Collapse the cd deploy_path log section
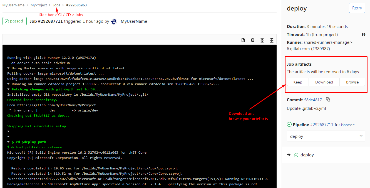The image size is (370, 188). [8, 142]
